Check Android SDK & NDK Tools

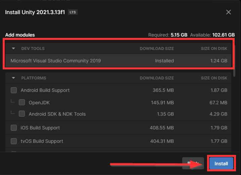pyautogui.click(x=22, y=114)
